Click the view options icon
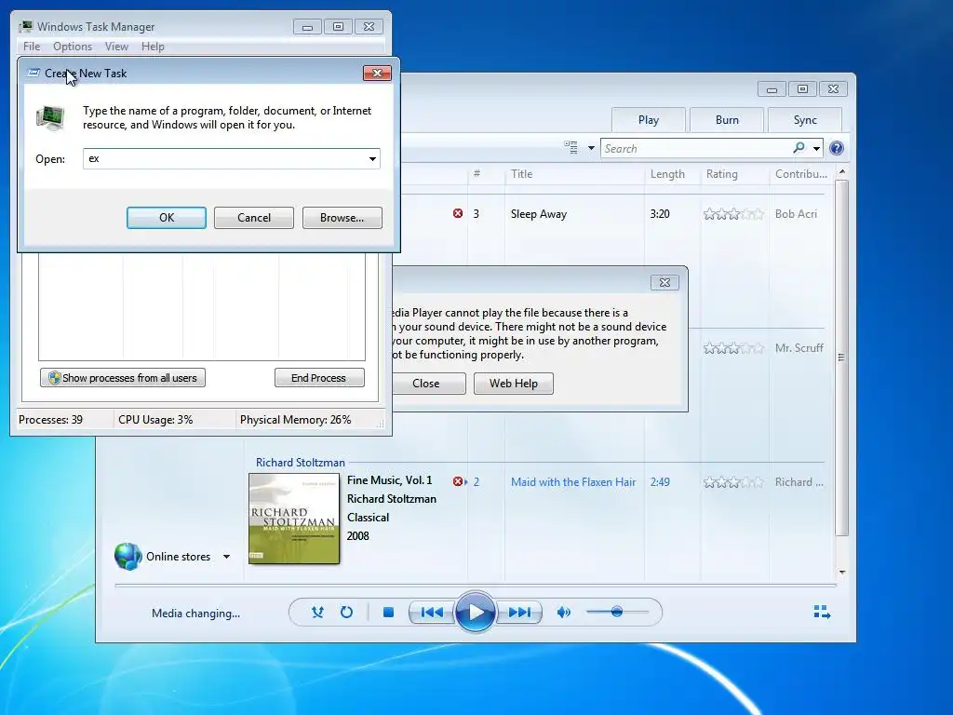Image resolution: width=953 pixels, height=715 pixels. click(570, 148)
